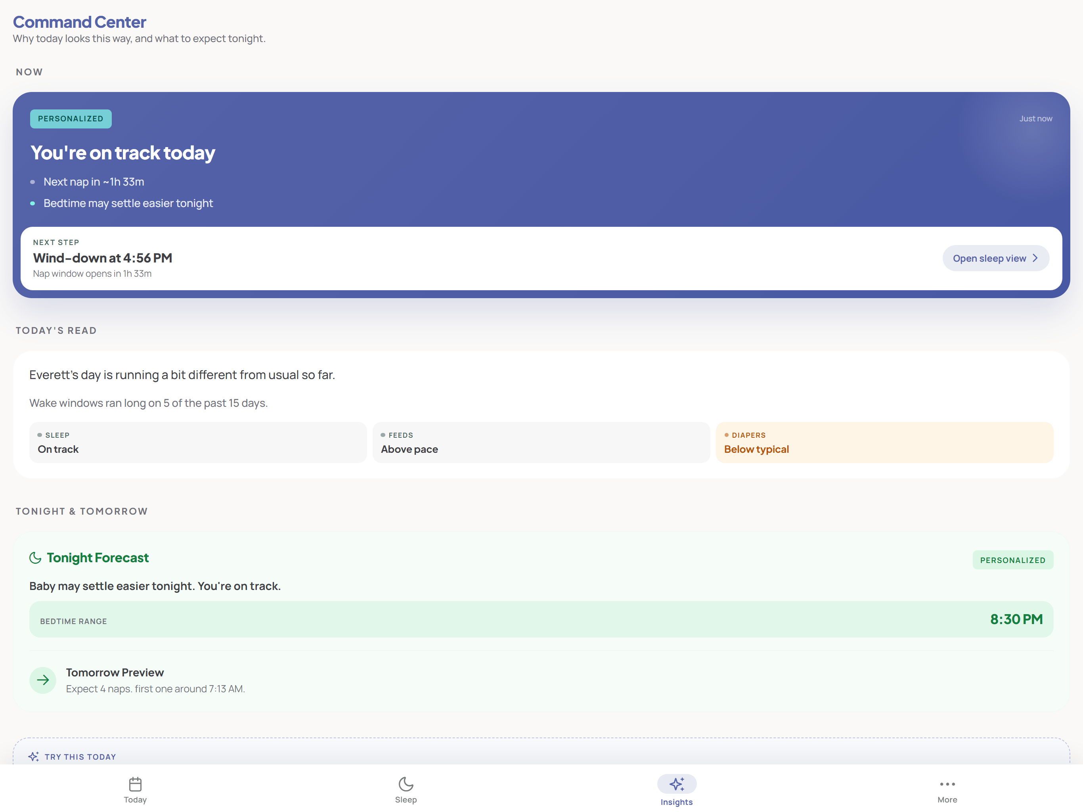This screenshot has height=812, width=1083.
Task: Click the Tonight Forecast moon icon
Action: click(x=35, y=558)
